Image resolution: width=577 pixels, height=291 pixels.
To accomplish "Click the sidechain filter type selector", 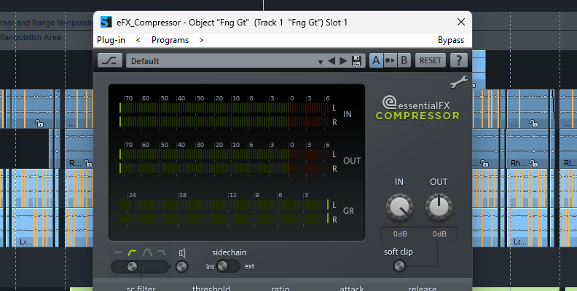I will [x=132, y=266].
